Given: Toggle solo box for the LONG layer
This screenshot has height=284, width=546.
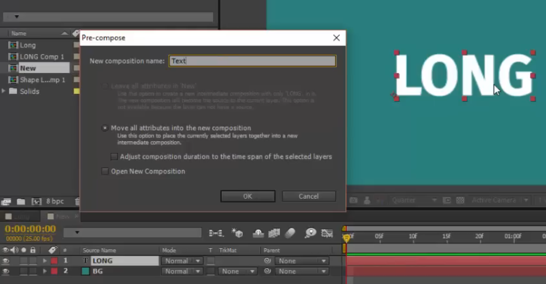Looking at the screenshot, I should click(x=23, y=261).
